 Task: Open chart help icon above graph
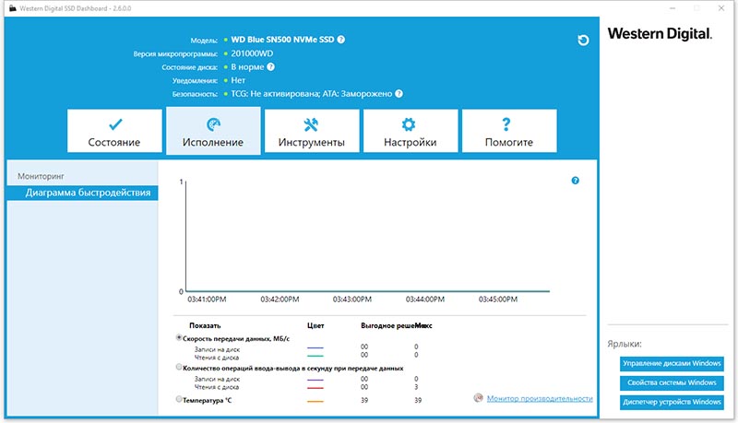point(575,181)
